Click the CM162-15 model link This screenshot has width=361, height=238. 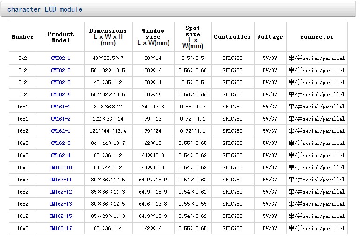[x=60, y=216]
